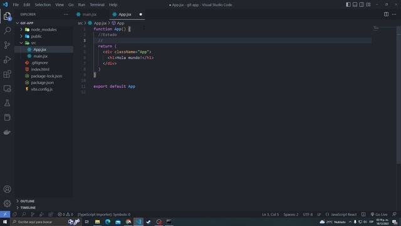Expand the public folder
Screen dimensions: 401x226
tap(44, 36)
